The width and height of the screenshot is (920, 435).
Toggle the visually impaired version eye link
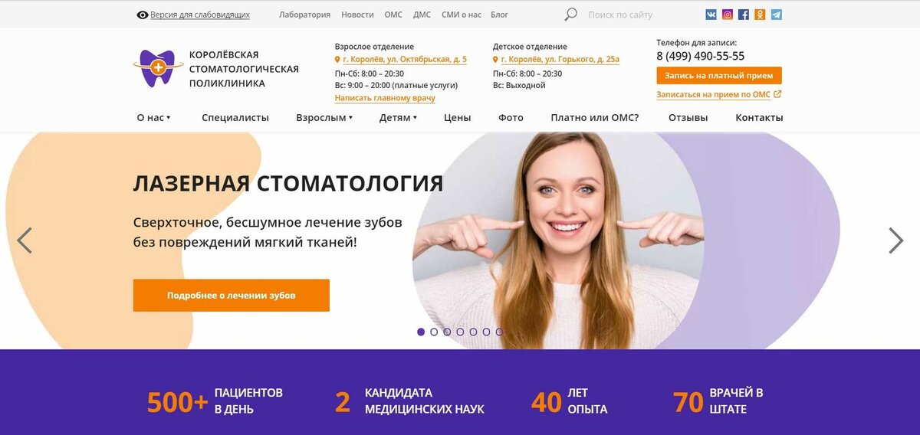[x=193, y=15]
